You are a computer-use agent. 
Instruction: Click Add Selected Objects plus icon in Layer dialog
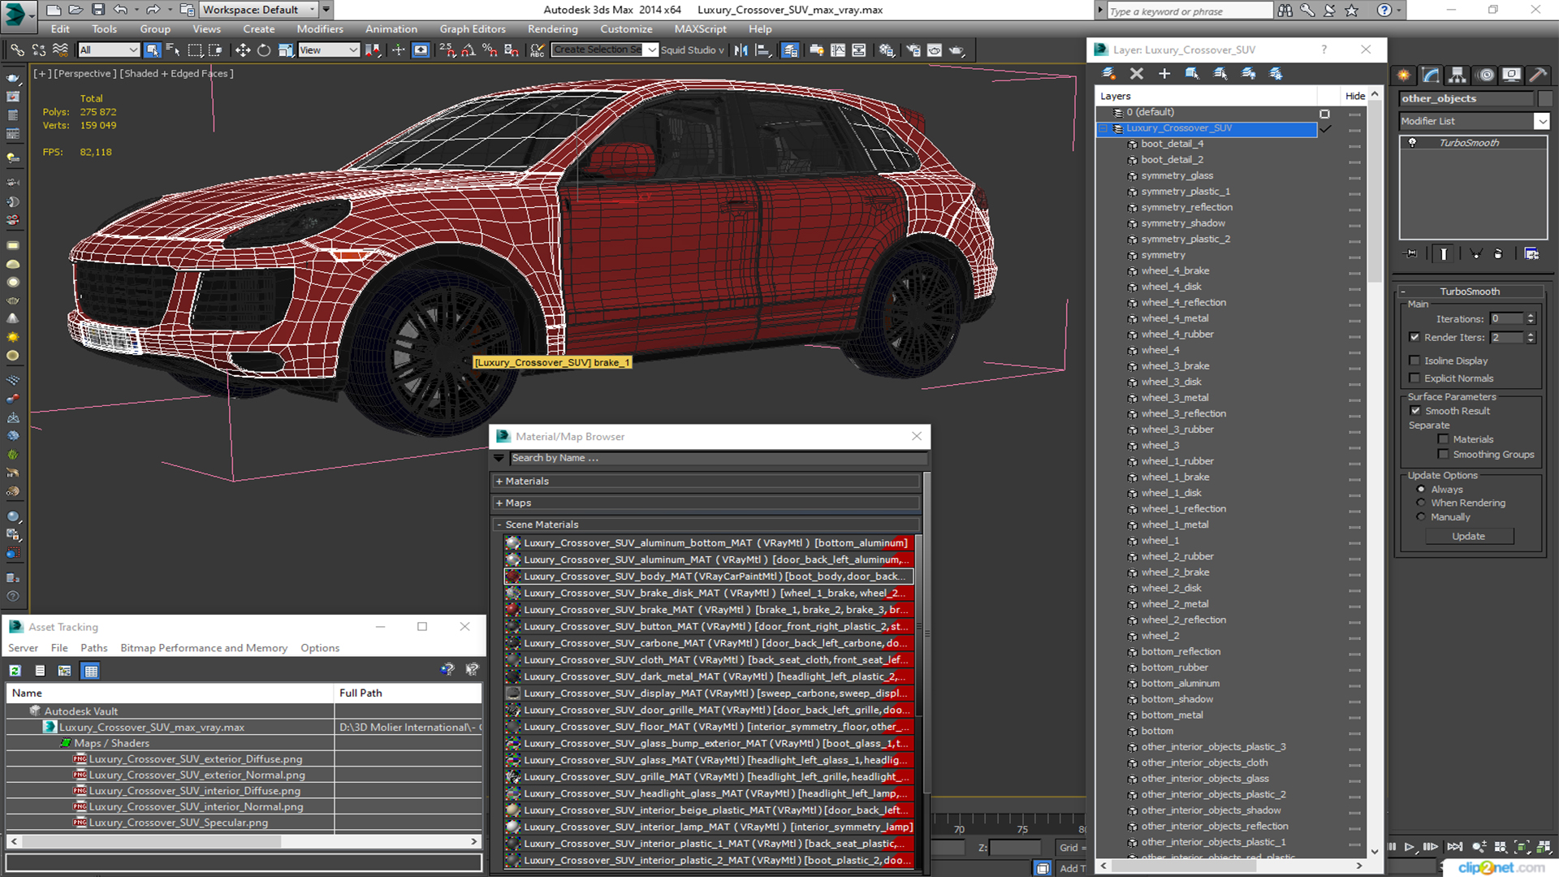1164,74
